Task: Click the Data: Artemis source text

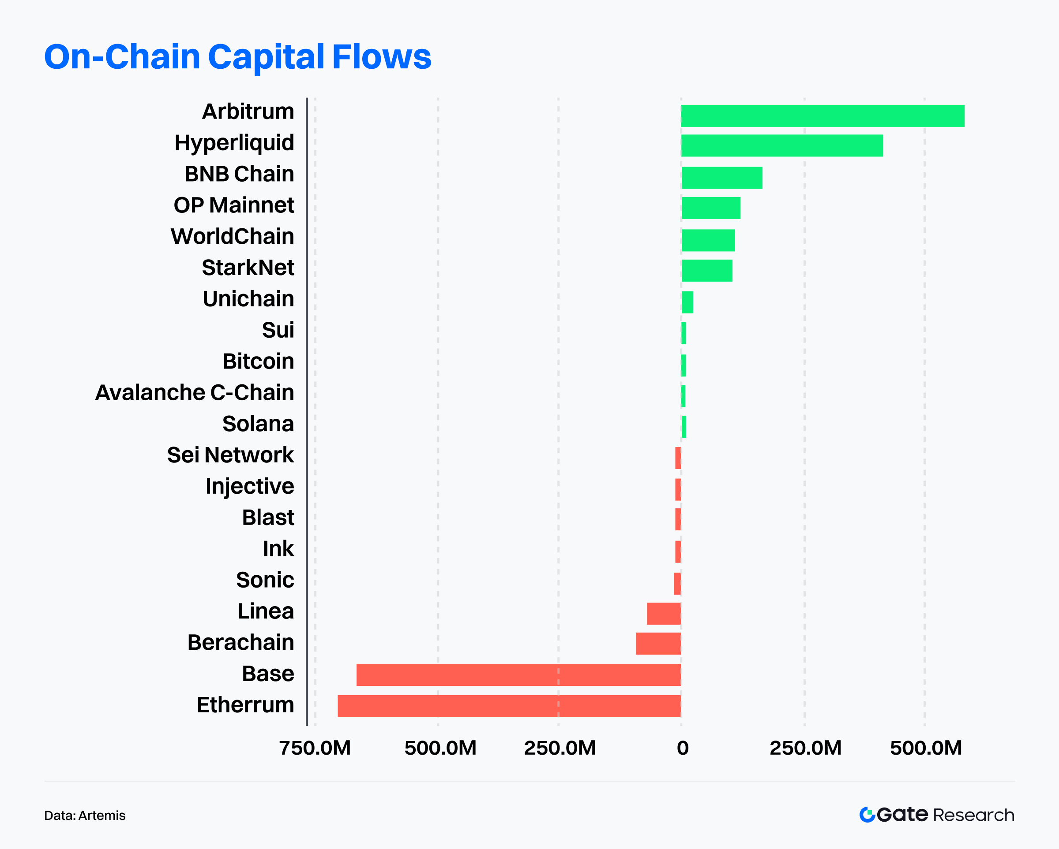Action: click(85, 815)
